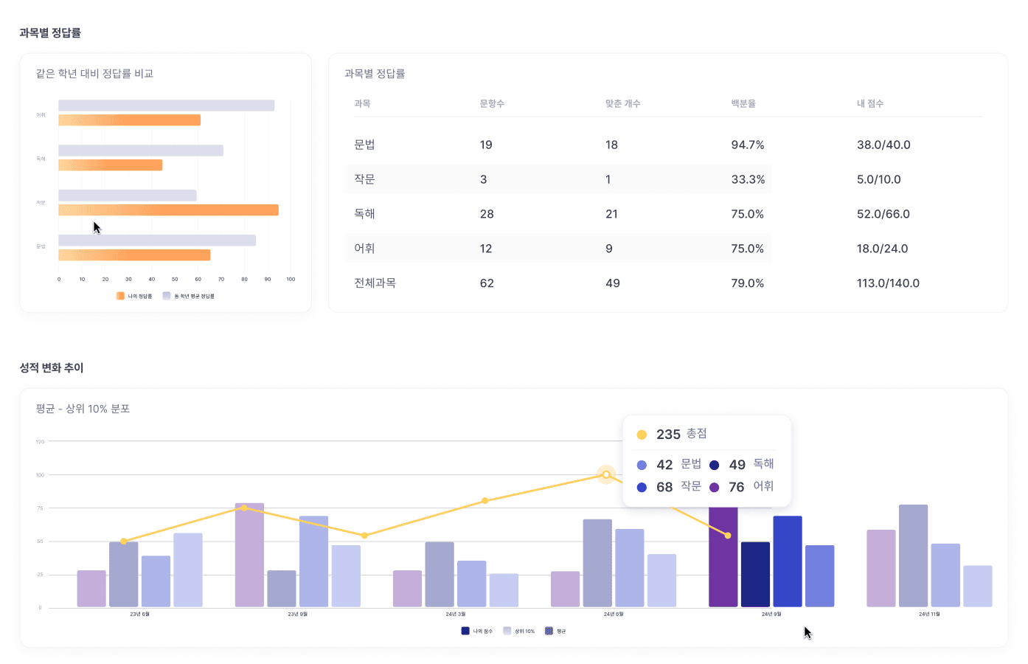Click the navy 나의 점수 legend marker
The width and height of the screenshot is (1028, 664).
tap(465, 631)
